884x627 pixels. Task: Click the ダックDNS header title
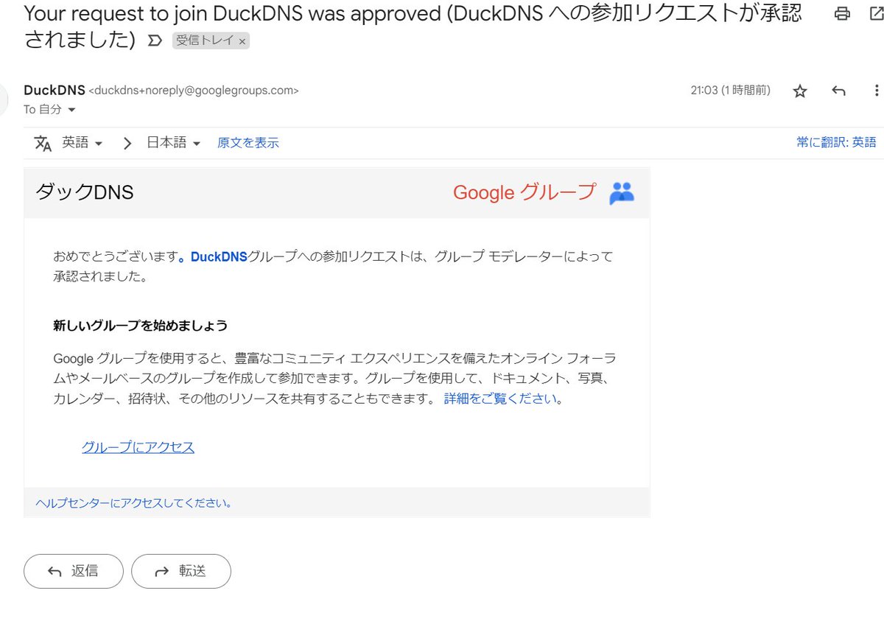85,193
